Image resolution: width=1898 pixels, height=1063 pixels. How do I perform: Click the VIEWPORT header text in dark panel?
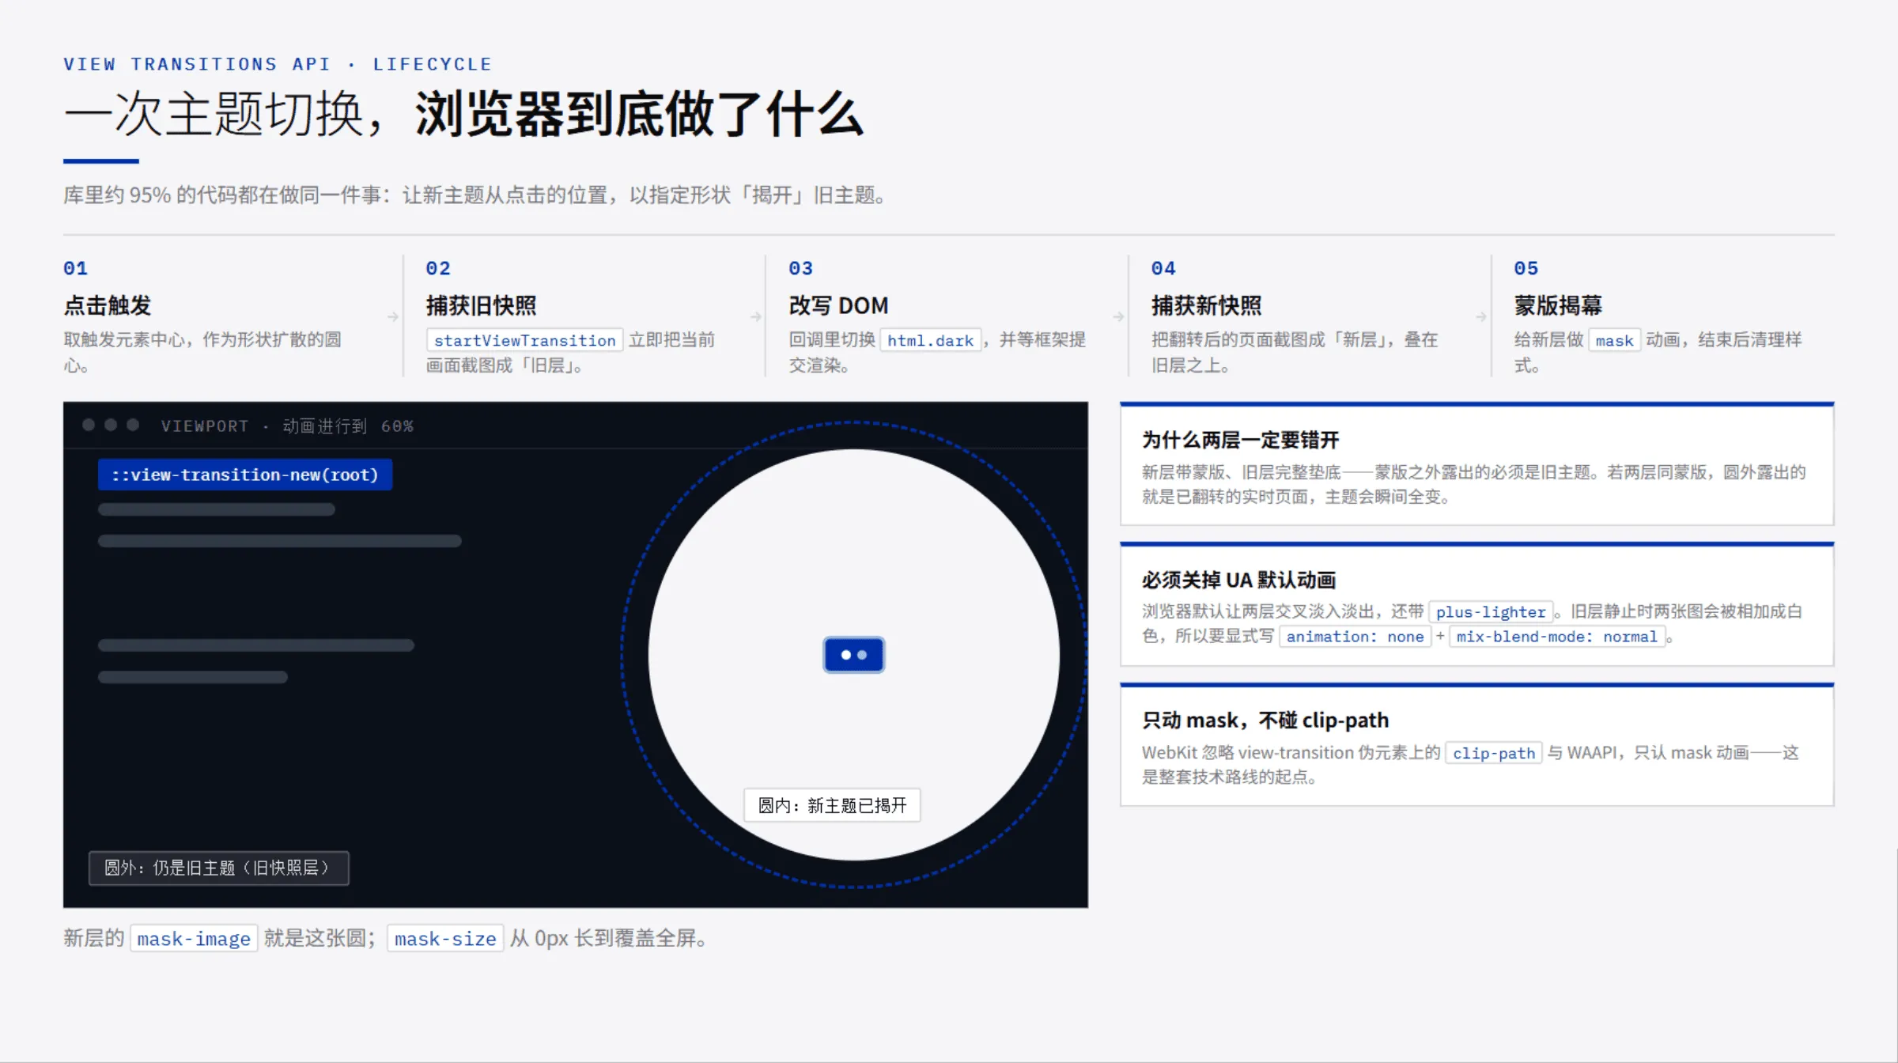click(x=287, y=426)
